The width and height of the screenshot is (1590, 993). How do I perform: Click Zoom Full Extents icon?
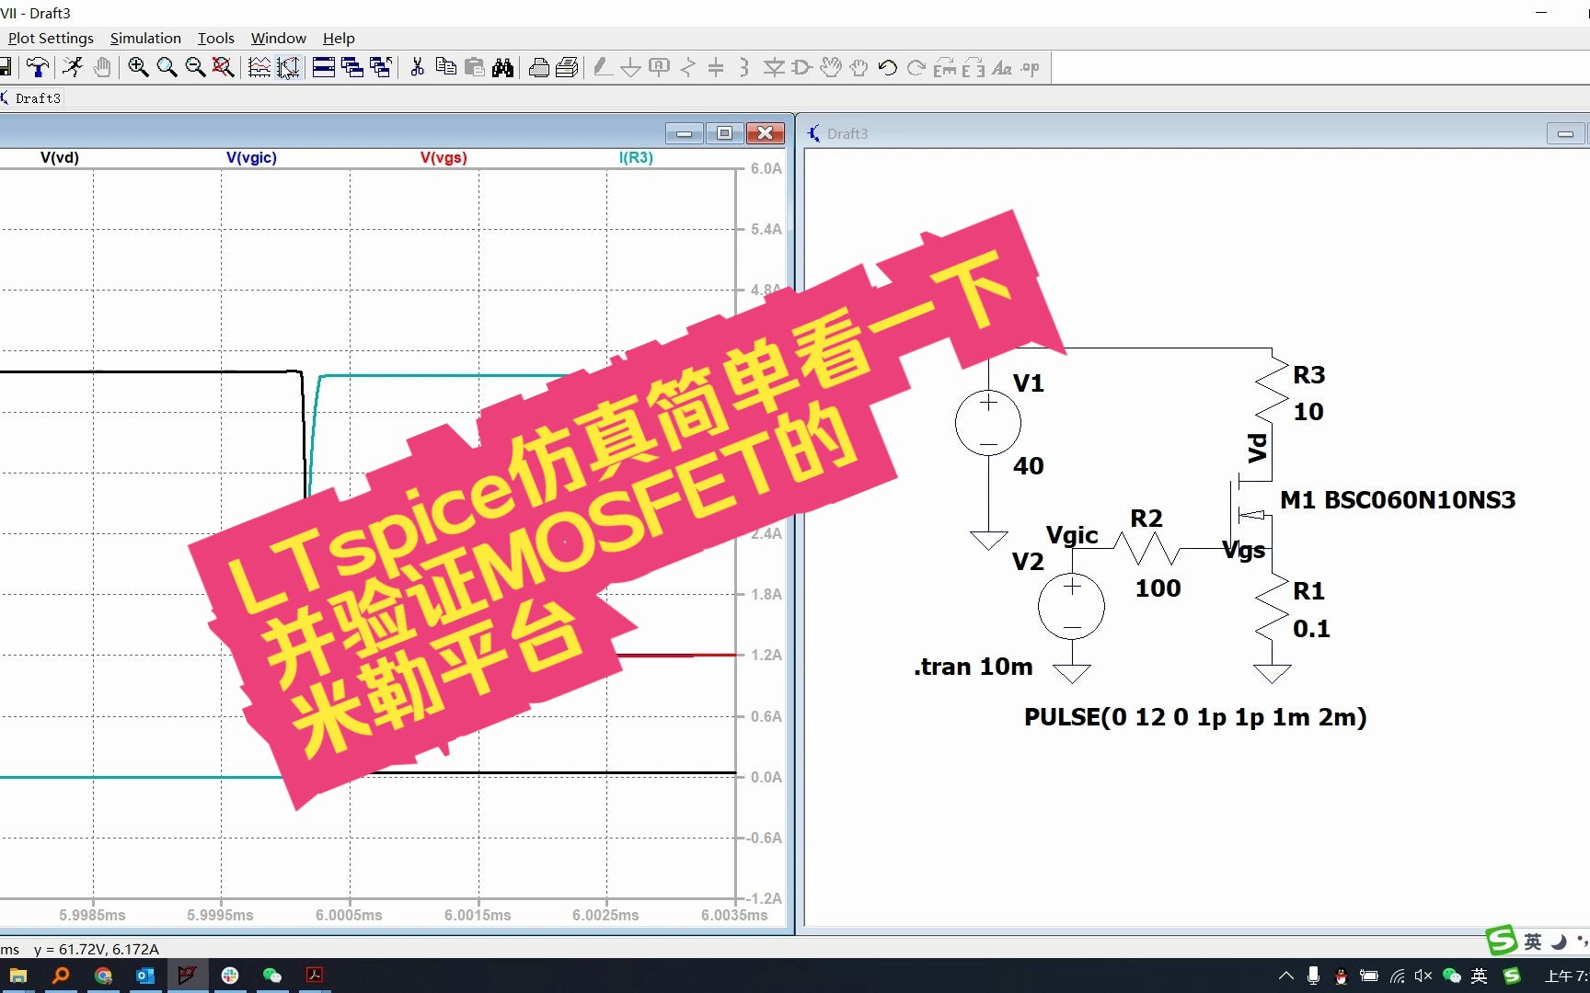tap(223, 67)
